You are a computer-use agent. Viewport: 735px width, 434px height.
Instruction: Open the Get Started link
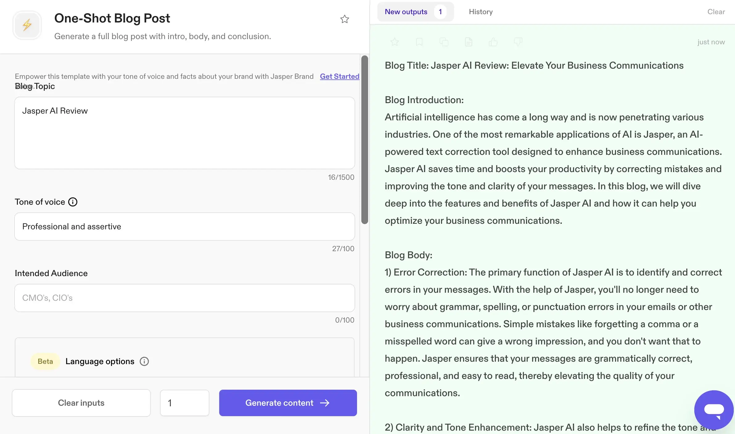(x=339, y=76)
